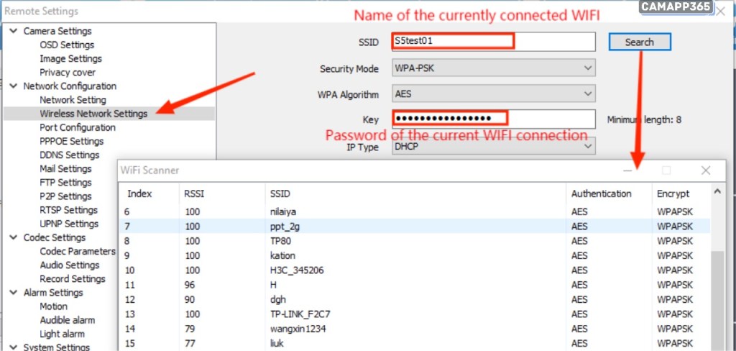Click the SSID input field
Image resolution: width=736 pixels, height=351 pixels.
[x=494, y=42]
